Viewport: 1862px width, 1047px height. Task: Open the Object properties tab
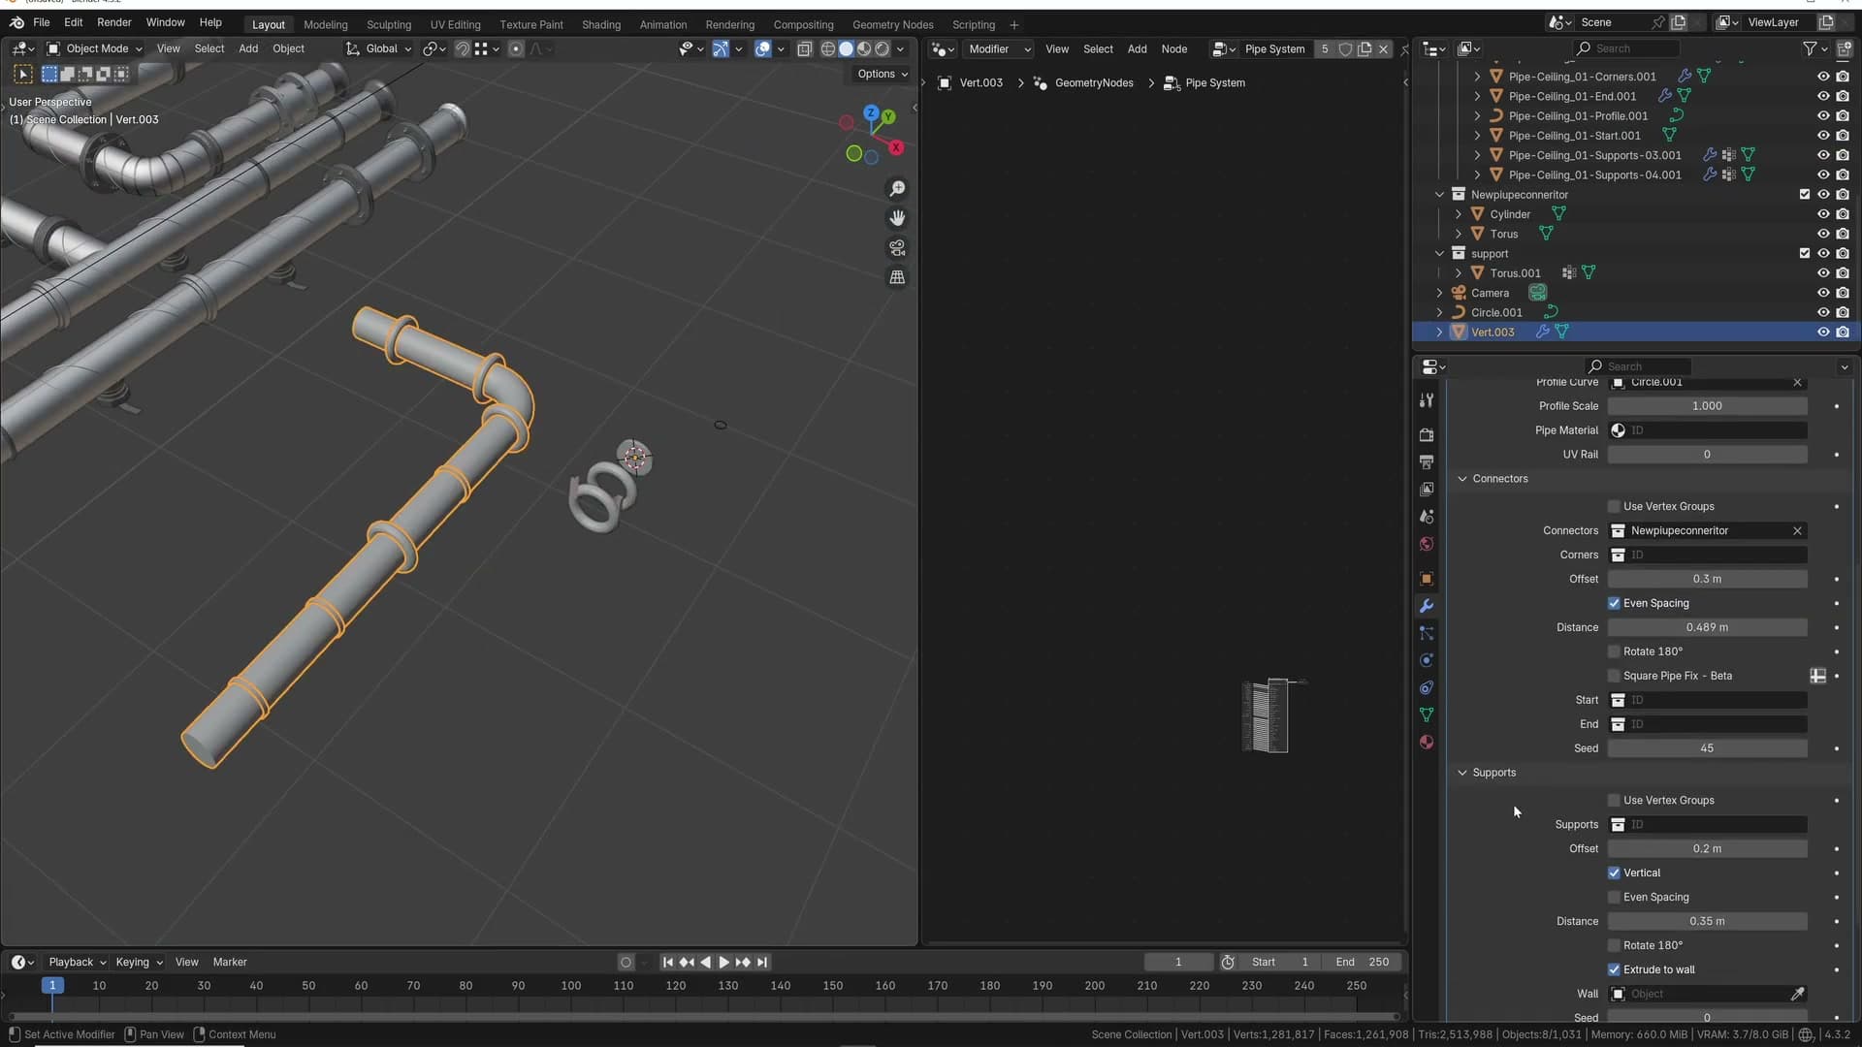(1427, 579)
